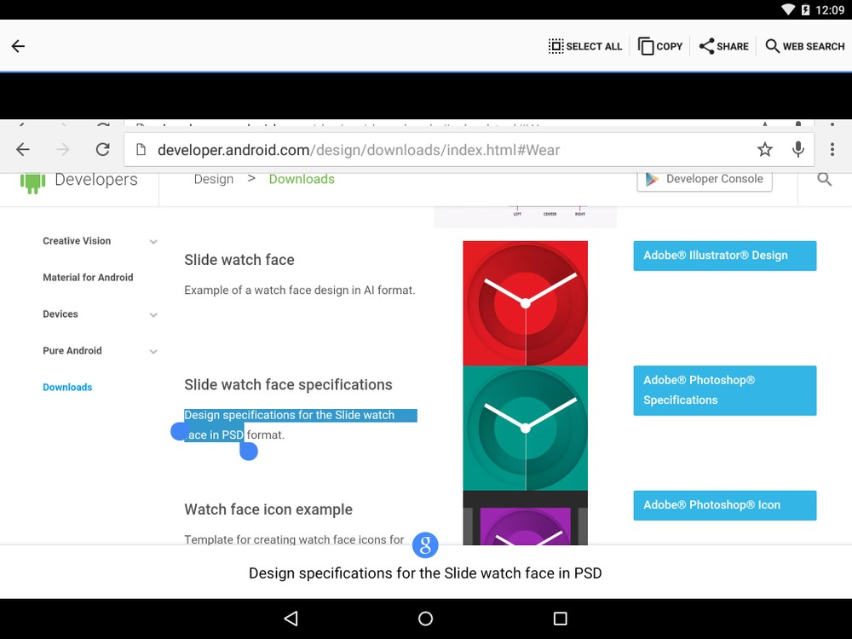The width and height of the screenshot is (852, 639).
Task: Tap the back arrow in the selection toolbar
Action: coord(18,46)
